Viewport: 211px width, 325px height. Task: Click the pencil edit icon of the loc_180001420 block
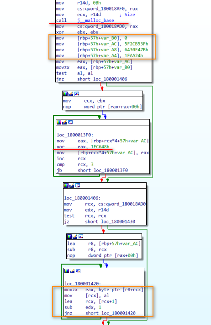point(72,271)
